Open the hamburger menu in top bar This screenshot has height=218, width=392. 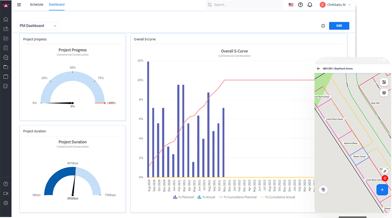(x=19, y=5)
